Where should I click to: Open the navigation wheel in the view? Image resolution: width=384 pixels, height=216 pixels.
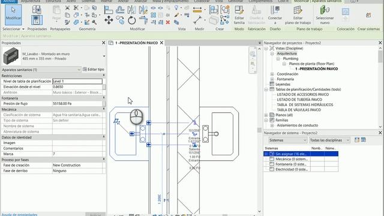(253, 55)
